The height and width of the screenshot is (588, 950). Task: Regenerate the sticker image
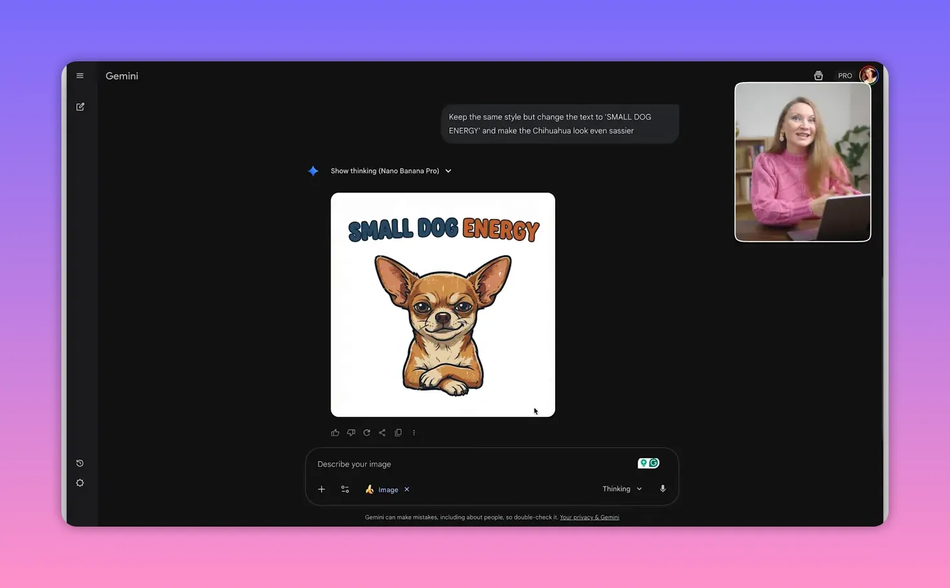(x=366, y=432)
